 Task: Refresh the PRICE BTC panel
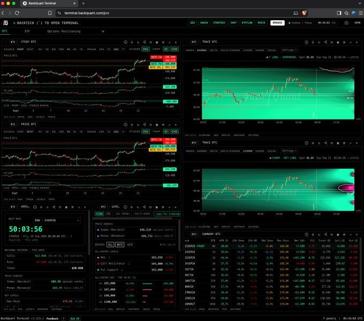click(x=138, y=125)
